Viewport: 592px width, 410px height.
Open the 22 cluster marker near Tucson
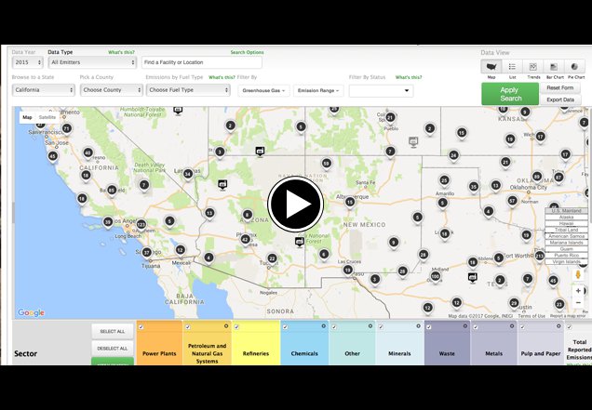272,258
